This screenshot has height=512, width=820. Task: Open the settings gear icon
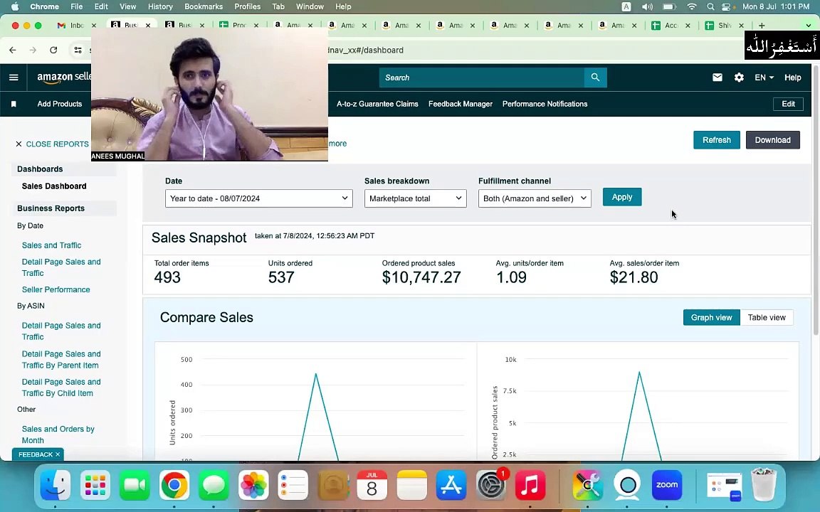coord(738,78)
